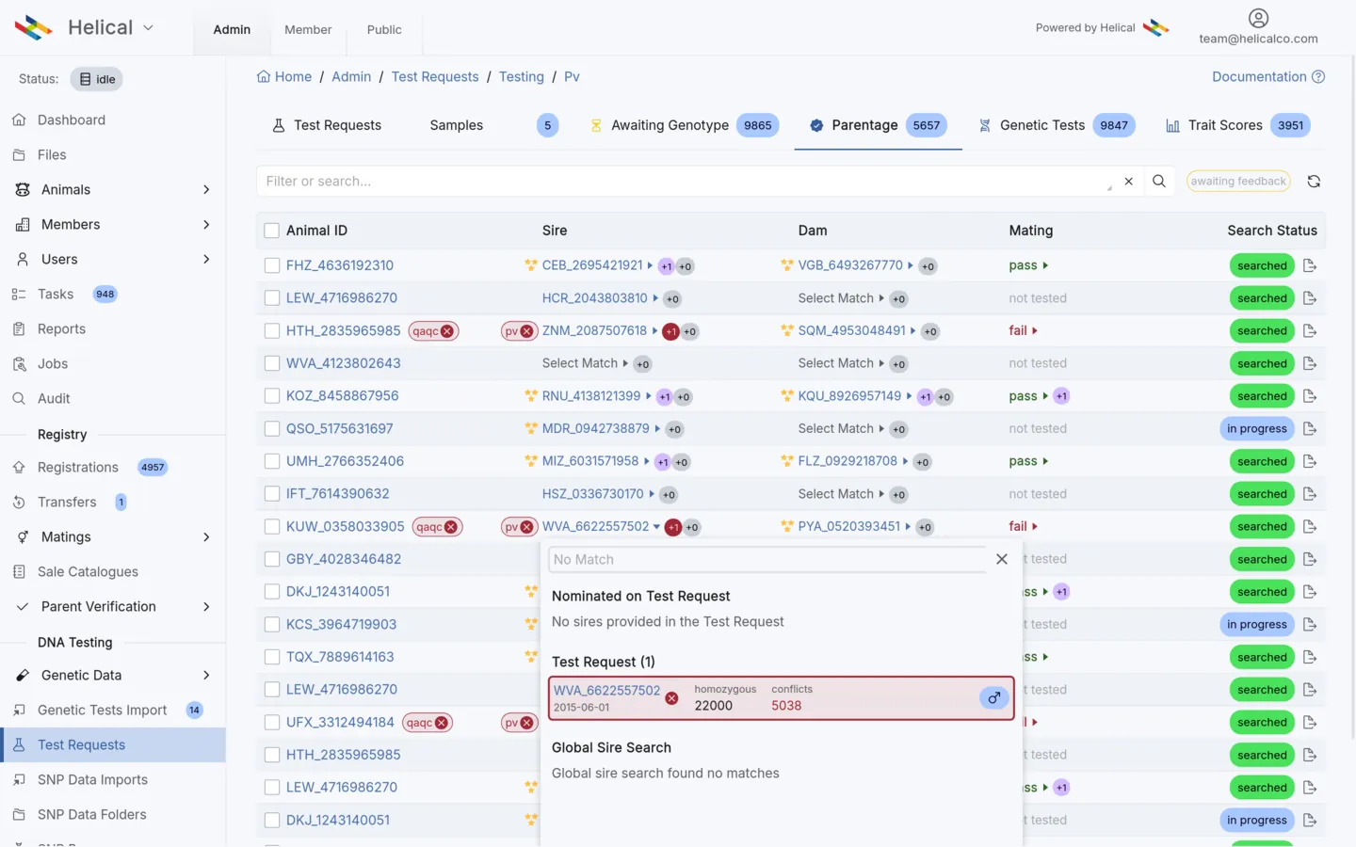Collapse the WVA_6622557502 sire dropdown arrow
This screenshot has height=847, width=1356.
(656, 527)
